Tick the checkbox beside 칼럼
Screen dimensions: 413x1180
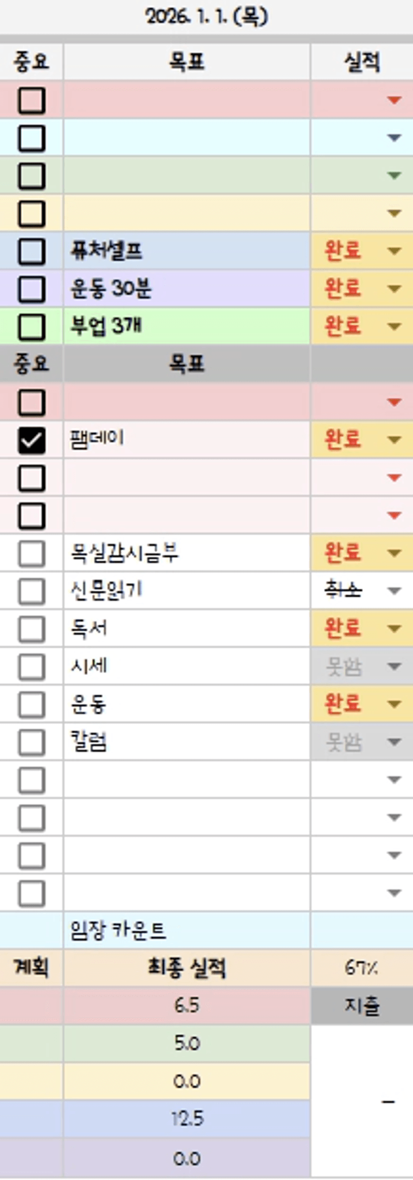point(31,742)
